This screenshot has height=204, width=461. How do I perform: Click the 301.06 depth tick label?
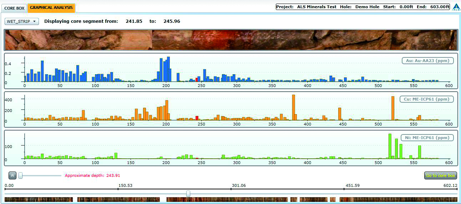(238, 185)
